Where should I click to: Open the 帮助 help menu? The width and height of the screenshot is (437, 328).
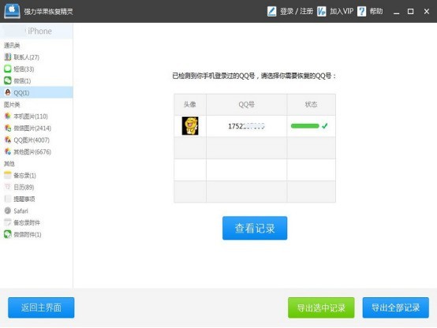(x=370, y=11)
